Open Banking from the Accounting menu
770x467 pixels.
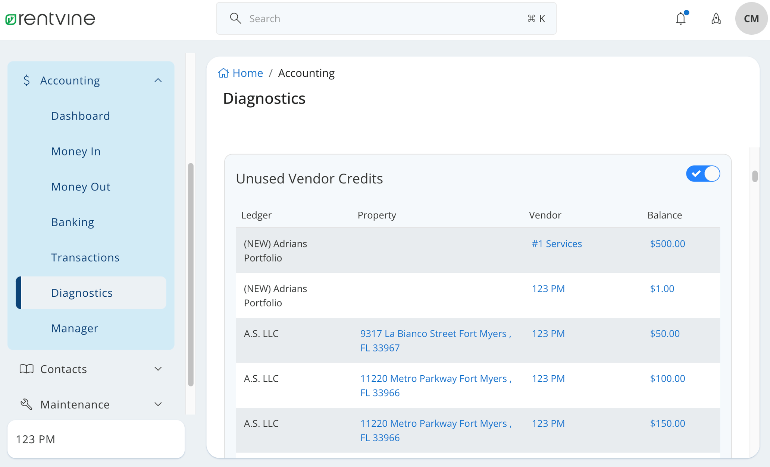73,222
